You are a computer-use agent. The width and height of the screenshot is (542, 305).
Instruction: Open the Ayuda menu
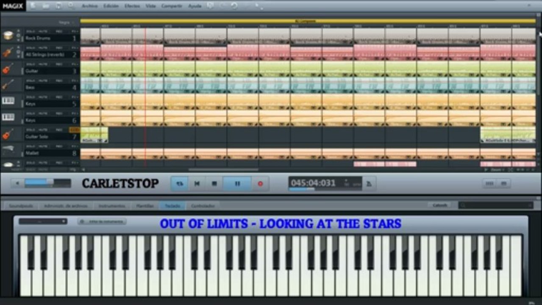[195, 6]
